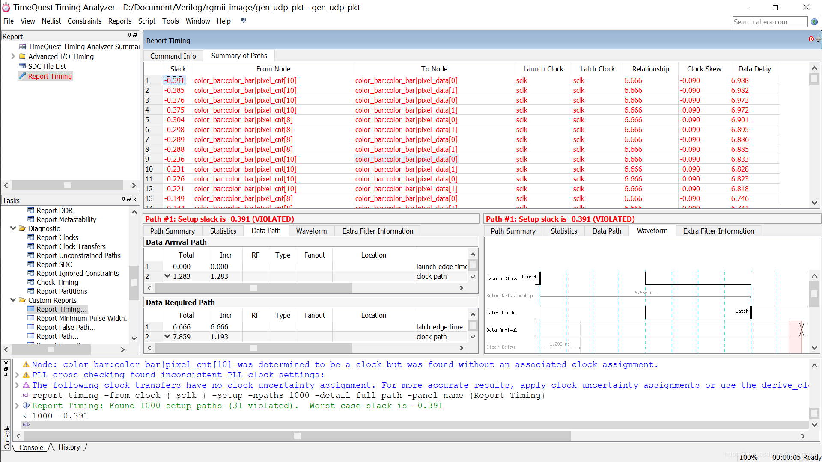Float the Tasks panel window

pos(129,200)
